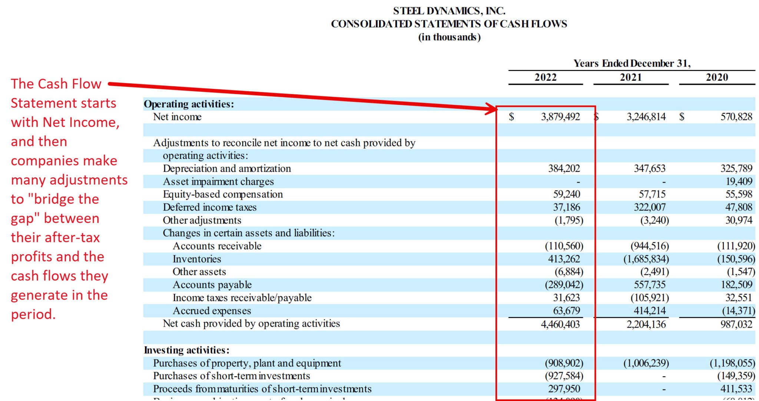This screenshot has width=759, height=401.
Task: Select Depreciation and amortization line item
Action: [227, 168]
